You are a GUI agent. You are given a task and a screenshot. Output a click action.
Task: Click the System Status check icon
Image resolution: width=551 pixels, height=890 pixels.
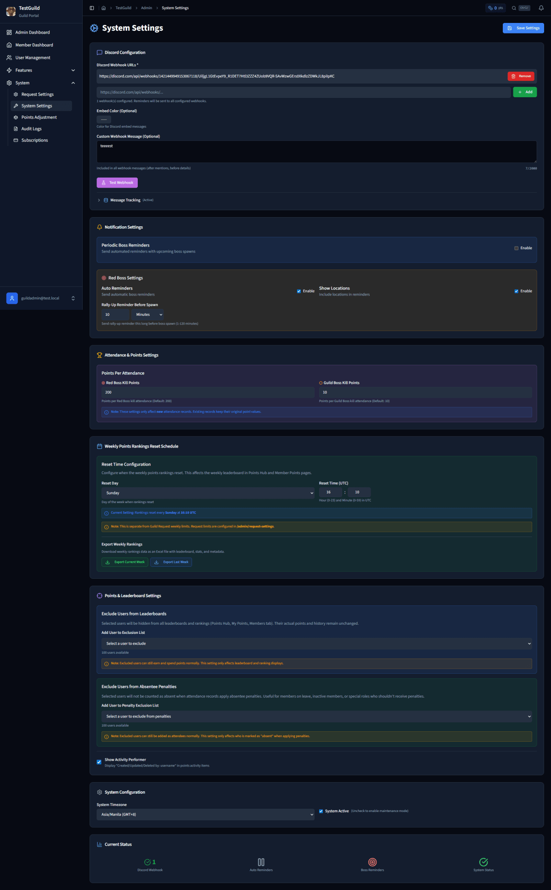tap(484, 862)
